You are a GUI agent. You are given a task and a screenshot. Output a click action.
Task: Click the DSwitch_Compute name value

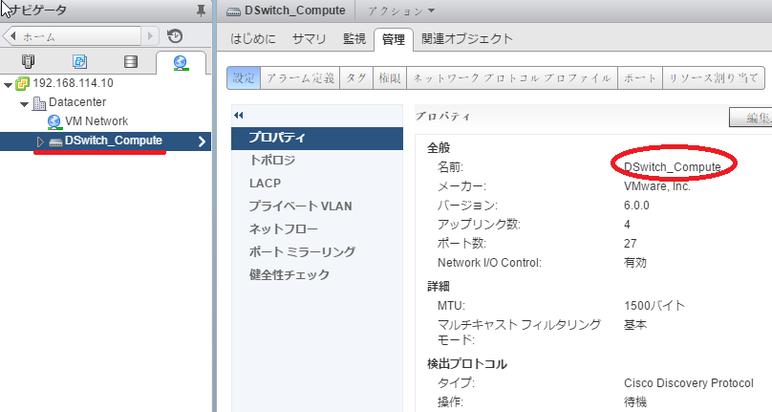coord(673,167)
